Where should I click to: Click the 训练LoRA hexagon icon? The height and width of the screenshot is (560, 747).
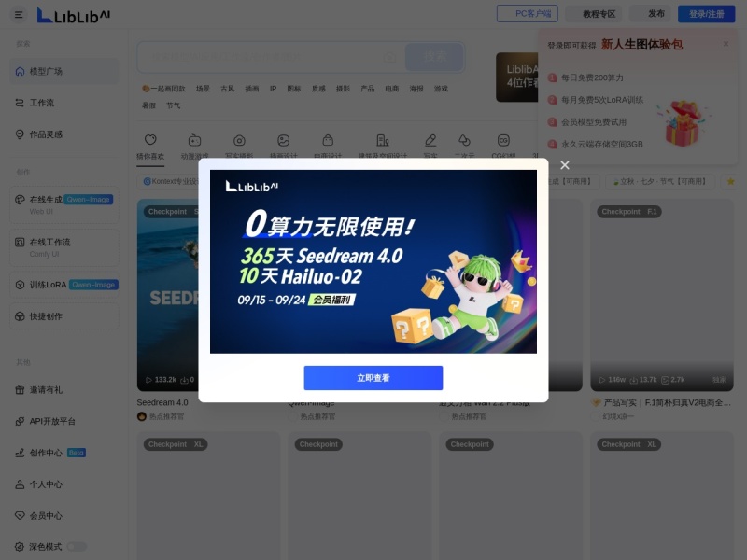pyautogui.click(x=20, y=285)
